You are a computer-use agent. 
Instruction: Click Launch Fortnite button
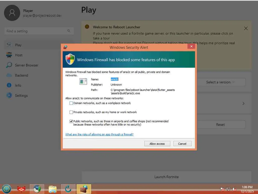click(x=166, y=177)
